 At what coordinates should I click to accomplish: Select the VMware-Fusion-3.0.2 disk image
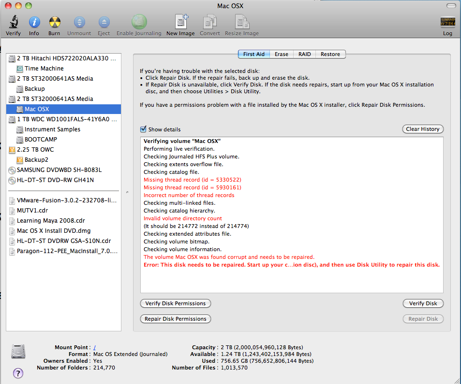(63, 200)
